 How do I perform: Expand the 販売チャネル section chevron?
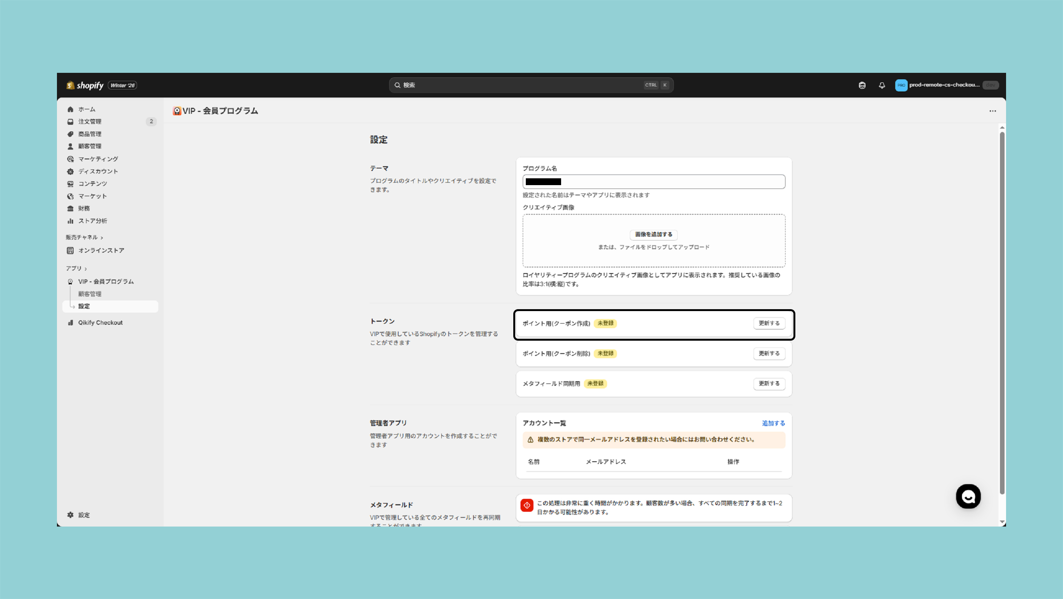(101, 238)
